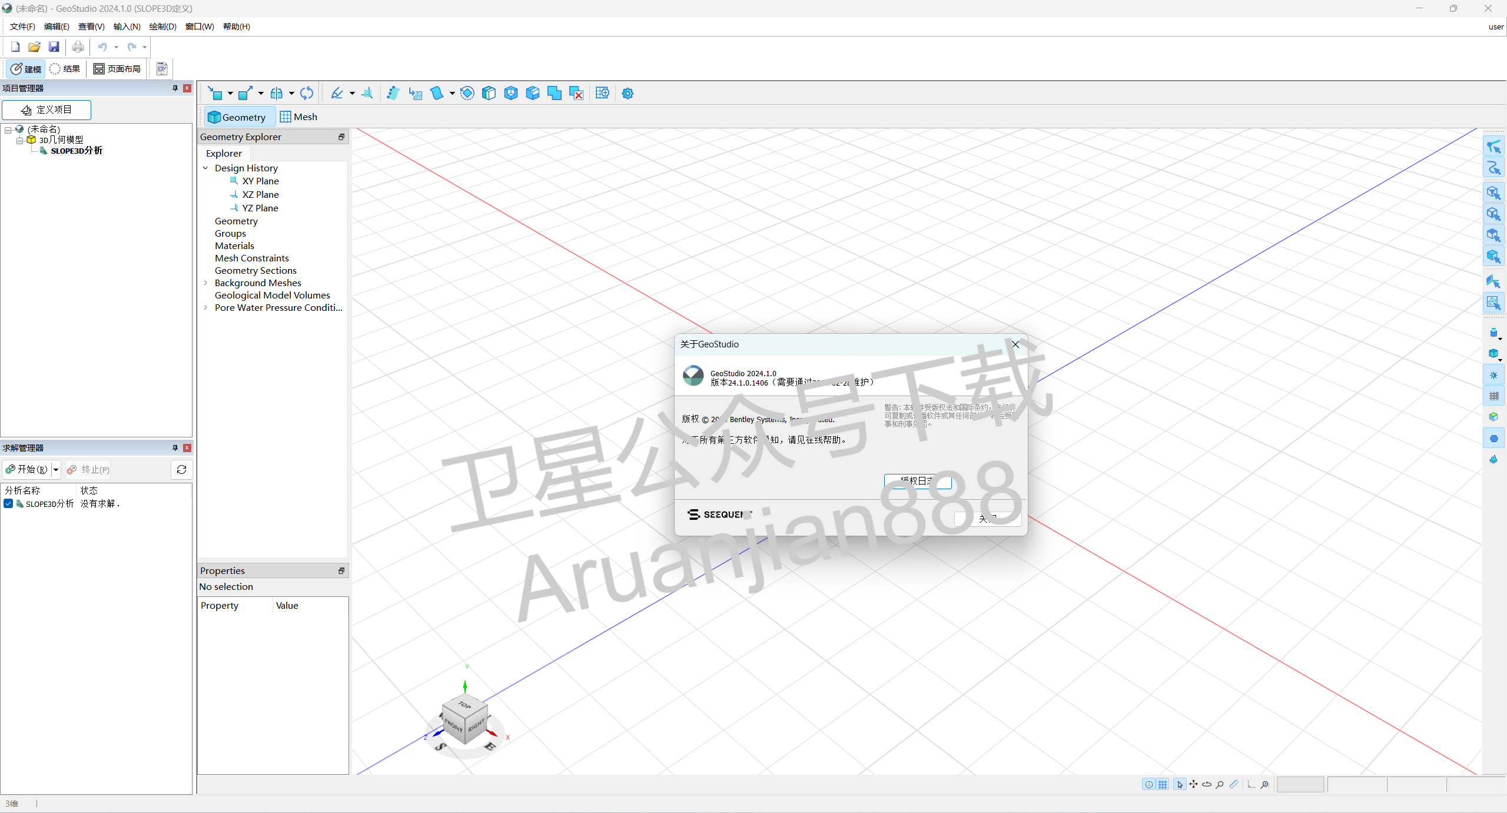Viewport: 1507px width, 813px height.
Task: Click the import geometry tool icon
Action: pyautogui.click(x=215, y=93)
